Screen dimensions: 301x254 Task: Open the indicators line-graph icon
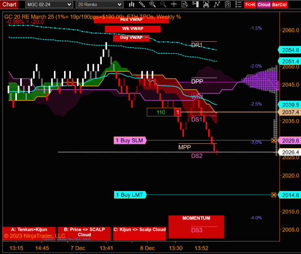(217, 4)
